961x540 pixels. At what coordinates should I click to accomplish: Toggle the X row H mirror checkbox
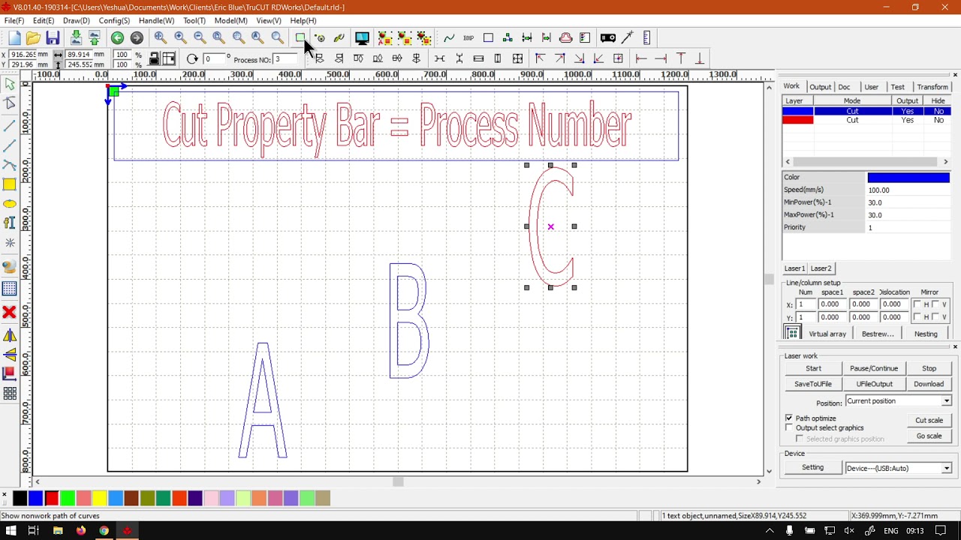coord(917,304)
